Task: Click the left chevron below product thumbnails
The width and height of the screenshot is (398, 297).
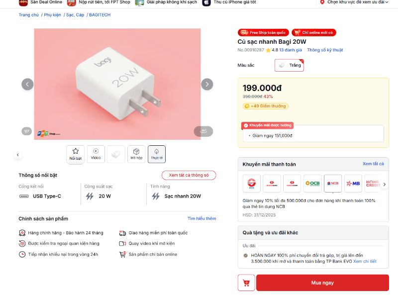Action: (18, 154)
